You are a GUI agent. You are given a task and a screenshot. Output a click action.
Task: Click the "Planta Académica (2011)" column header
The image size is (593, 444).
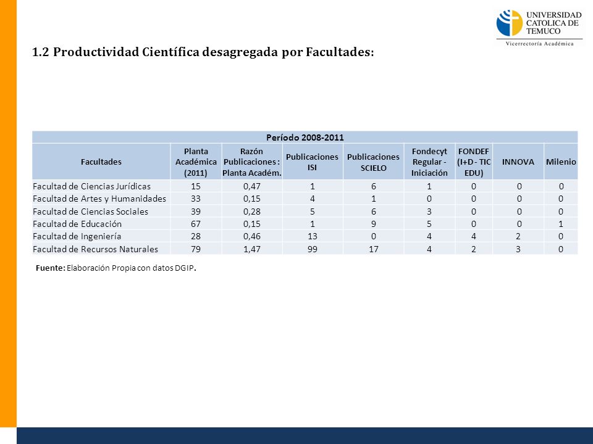click(196, 162)
